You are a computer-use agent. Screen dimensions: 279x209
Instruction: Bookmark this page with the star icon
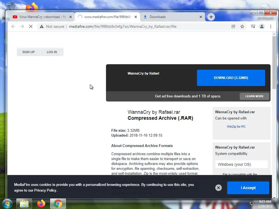click(242, 26)
